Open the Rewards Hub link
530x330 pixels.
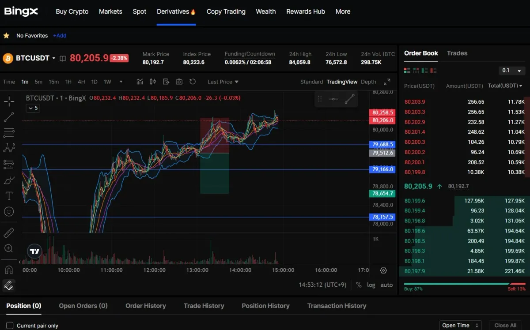click(x=306, y=11)
